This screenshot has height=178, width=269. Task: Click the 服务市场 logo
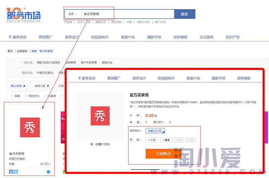pos(24,15)
